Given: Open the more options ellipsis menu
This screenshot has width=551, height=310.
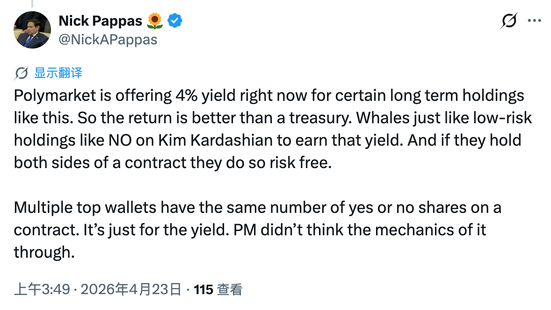Looking at the screenshot, I should (534, 21).
